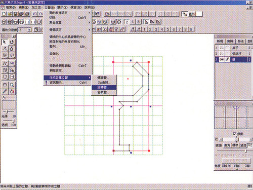The width and height of the screenshot is (253, 190).
Task: Select the arrow selection tool
Action: coord(5,42)
